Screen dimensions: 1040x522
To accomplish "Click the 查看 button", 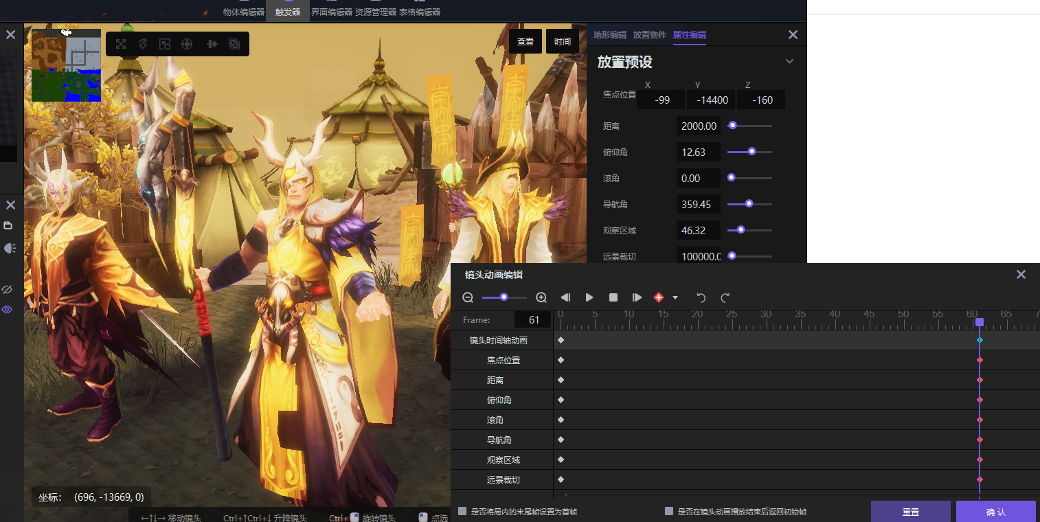I will 525,41.
